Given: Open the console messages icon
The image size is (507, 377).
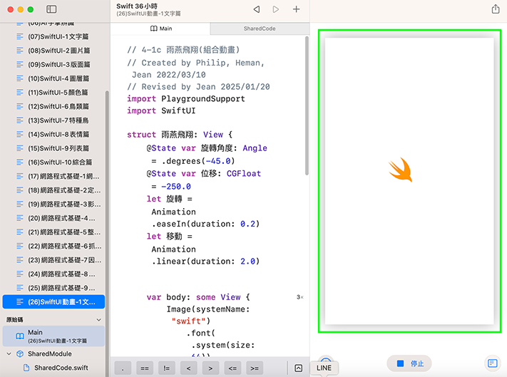Looking at the screenshot, I should pos(492,363).
